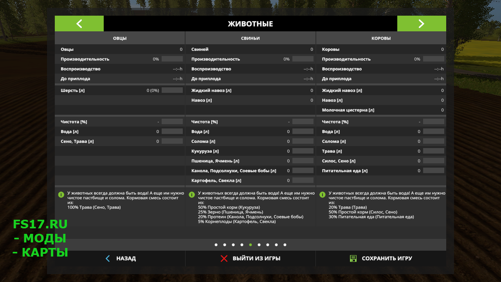Viewport: 501px width, 282px height.
Task: Click ВЫЙТИ ИЗ ИГРЫ button
Action: pyautogui.click(x=250, y=258)
